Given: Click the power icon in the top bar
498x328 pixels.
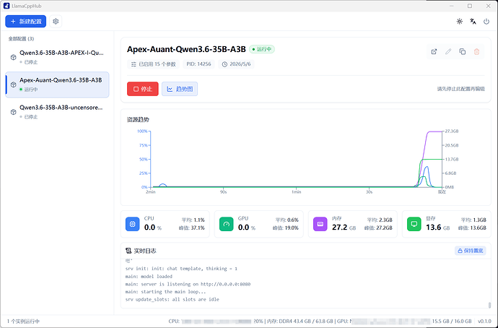Looking at the screenshot, I should (x=486, y=21).
